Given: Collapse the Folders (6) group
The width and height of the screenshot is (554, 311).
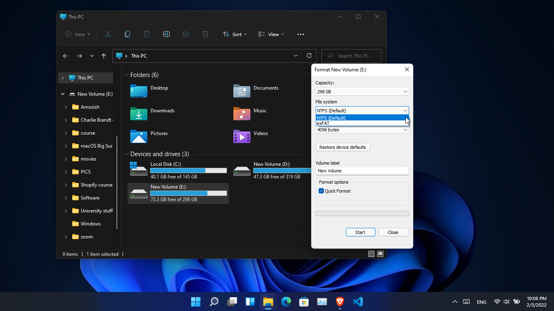Looking at the screenshot, I should [x=126, y=75].
